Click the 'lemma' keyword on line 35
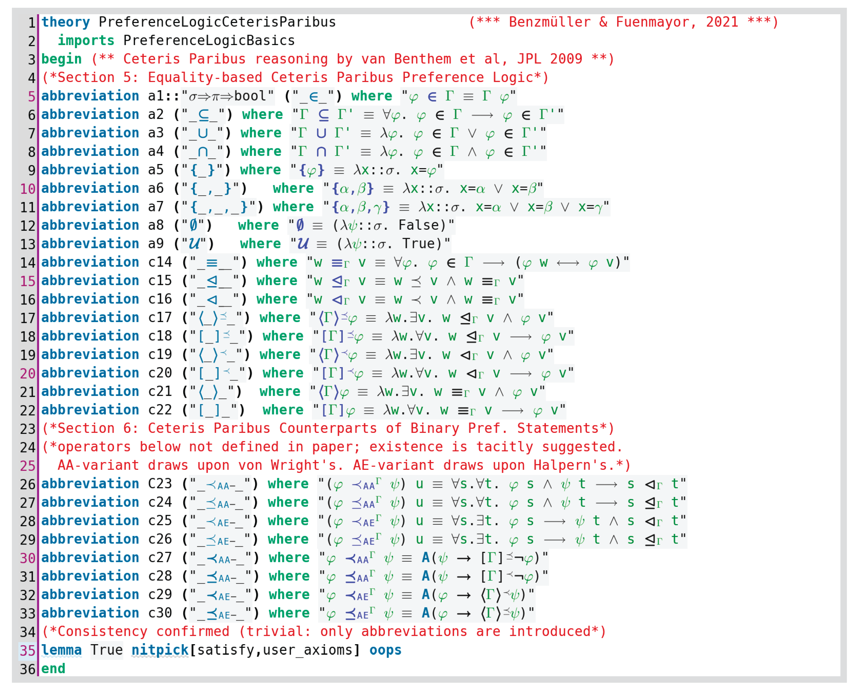 (x=61, y=650)
